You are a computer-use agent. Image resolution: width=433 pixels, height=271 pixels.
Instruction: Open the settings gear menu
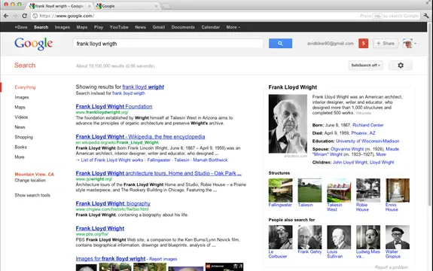pos(401,65)
